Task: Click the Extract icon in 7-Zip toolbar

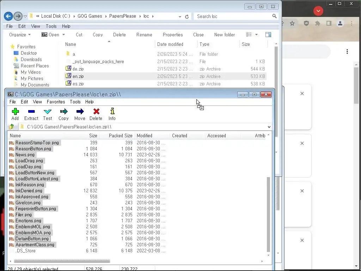Action: (x=31, y=112)
